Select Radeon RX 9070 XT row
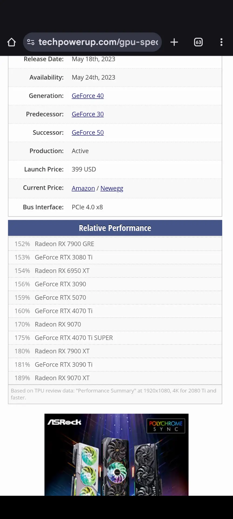This screenshot has height=519, width=233. click(62, 378)
